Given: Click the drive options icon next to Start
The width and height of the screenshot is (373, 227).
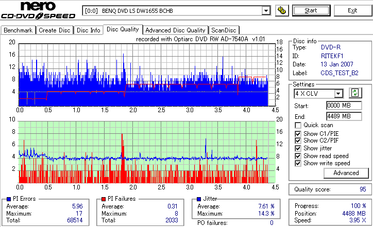Looking at the screenshot, I should pyautogui.click(x=282, y=11).
